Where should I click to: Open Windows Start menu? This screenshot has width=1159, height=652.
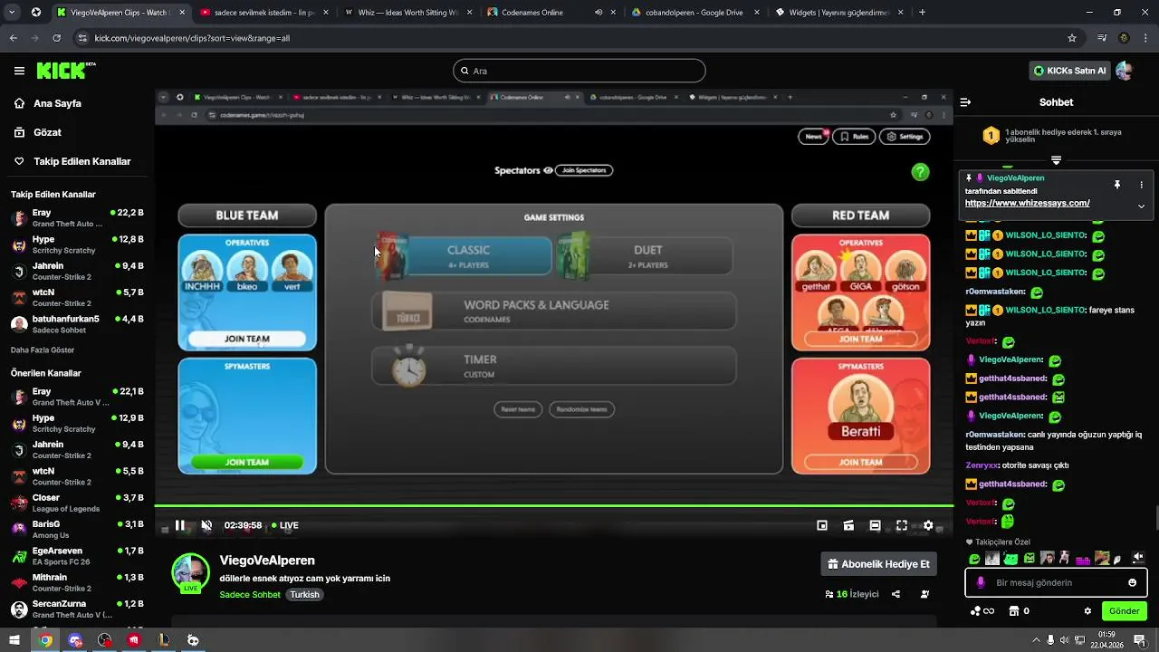tap(14, 640)
